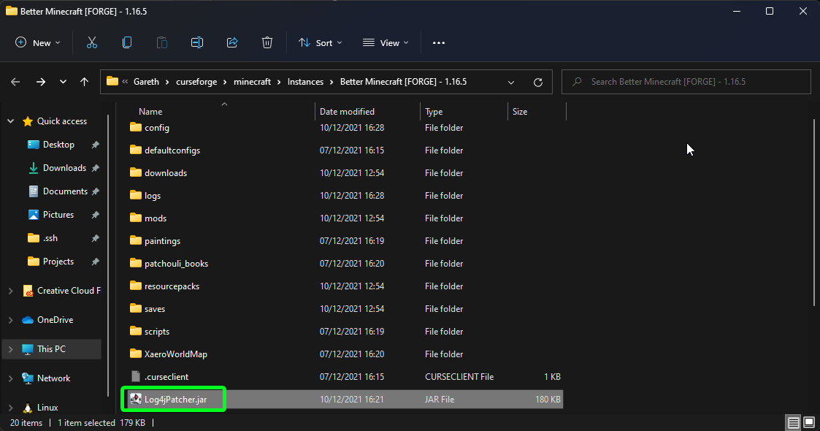Click the Cut scissors icon
Screen dimensions: 820x431
tap(92, 43)
